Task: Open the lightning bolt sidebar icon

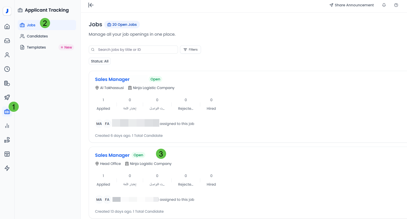Action: (7, 168)
